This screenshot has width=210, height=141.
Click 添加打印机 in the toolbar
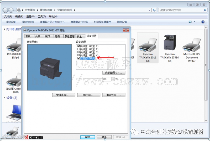point(28,22)
